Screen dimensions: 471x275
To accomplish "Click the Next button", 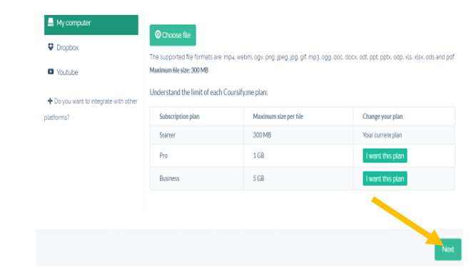I will [x=448, y=249].
